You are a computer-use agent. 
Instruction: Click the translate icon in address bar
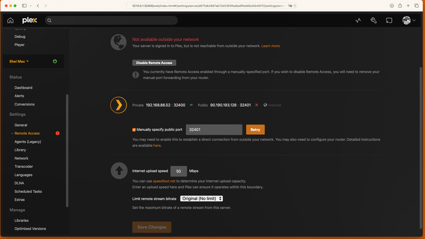(290, 6)
